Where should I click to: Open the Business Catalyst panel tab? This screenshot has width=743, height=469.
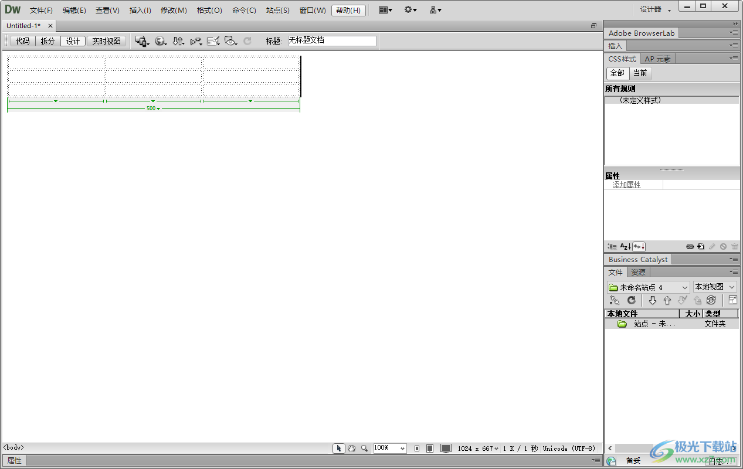click(x=638, y=259)
